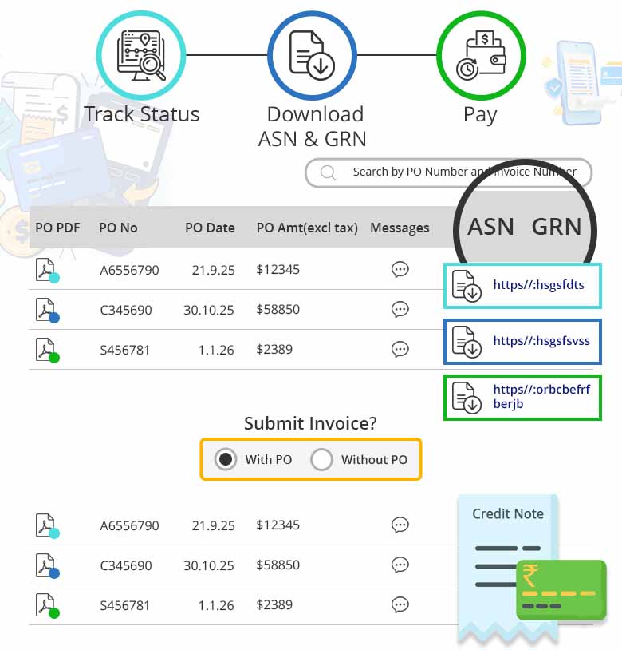Click the Pay label

tap(480, 115)
